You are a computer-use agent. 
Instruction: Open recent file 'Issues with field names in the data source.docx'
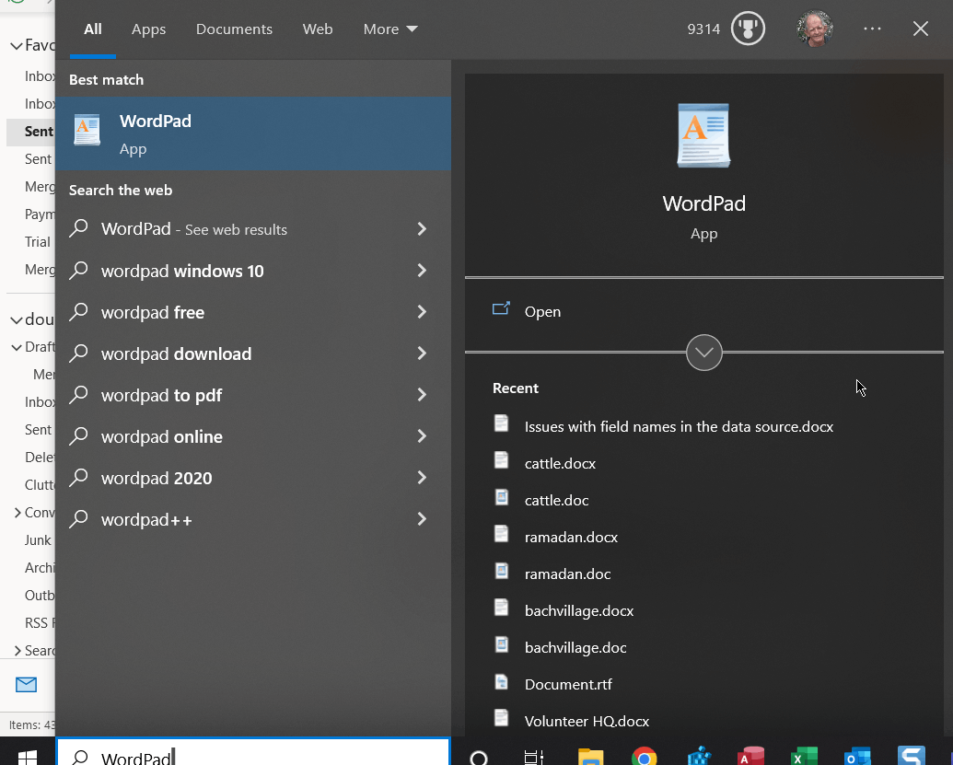point(679,426)
